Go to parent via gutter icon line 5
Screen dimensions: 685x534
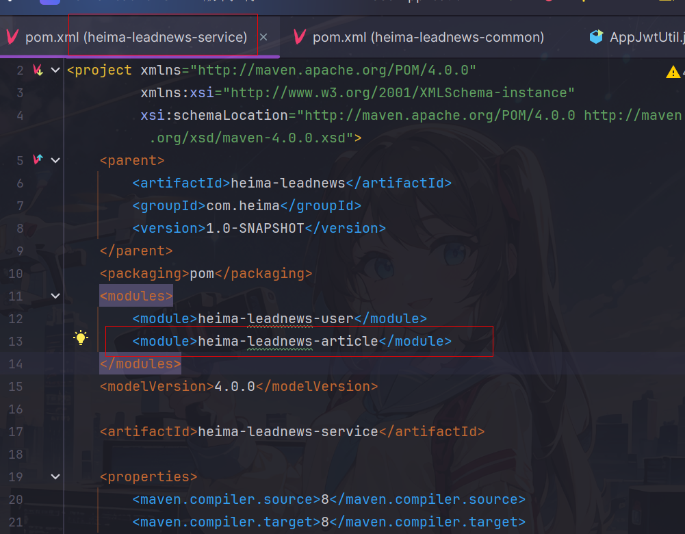(x=38, y=160)
